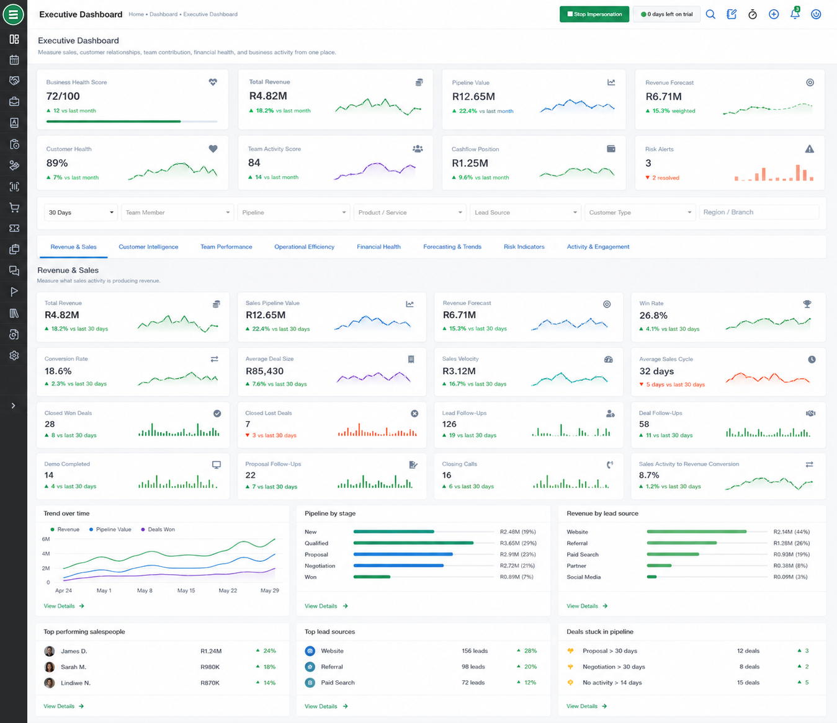Image resolution: width=837 pixels, height=723 pixels.
Task: Open the settings gear sidebar icon
Action: point(14,355)
